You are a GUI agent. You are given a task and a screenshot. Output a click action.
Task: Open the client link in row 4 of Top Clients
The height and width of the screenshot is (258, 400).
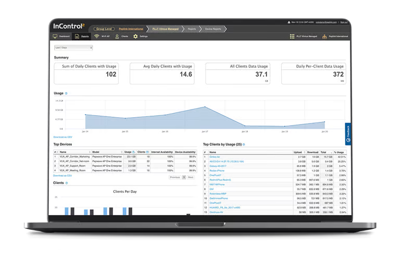(x=217, y=171)
